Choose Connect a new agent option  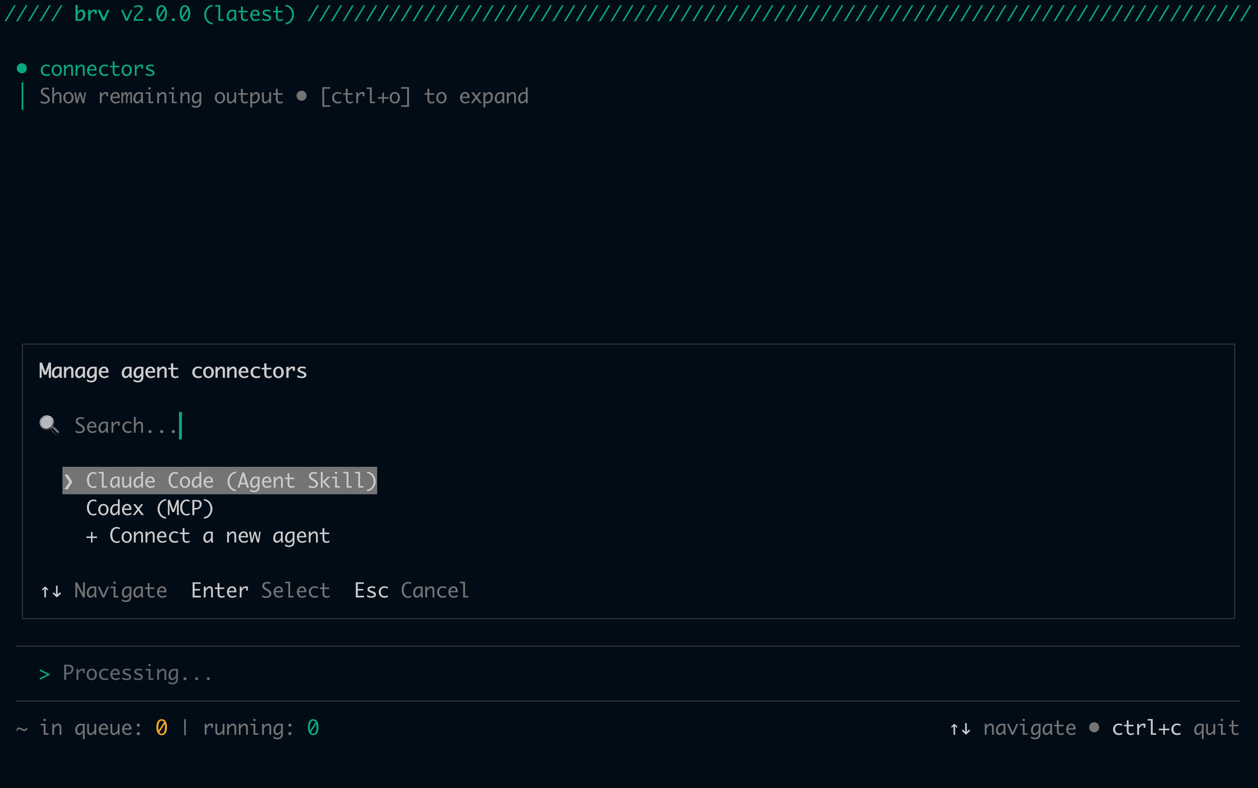click(219, 535)
